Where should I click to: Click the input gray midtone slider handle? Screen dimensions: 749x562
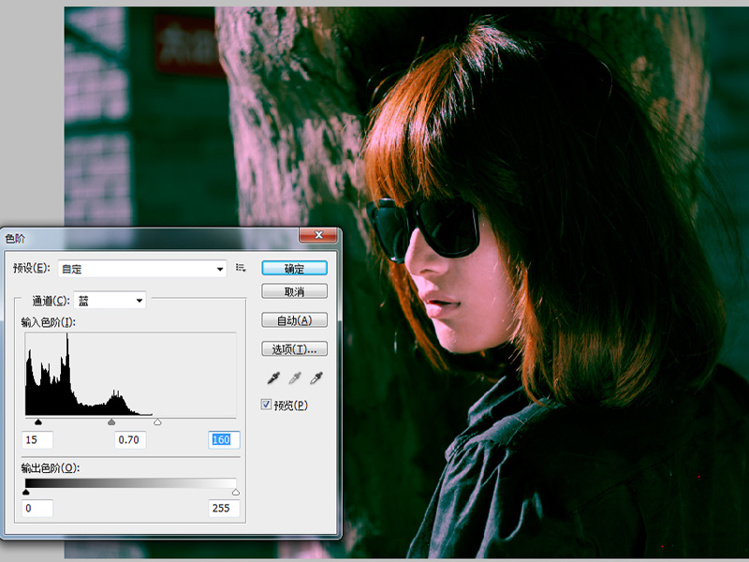point(112,422)
